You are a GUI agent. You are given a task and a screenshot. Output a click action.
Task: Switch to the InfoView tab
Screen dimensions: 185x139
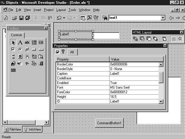click(32, 129)
